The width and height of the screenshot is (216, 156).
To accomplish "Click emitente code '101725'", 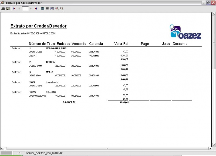I will point(33,92).
